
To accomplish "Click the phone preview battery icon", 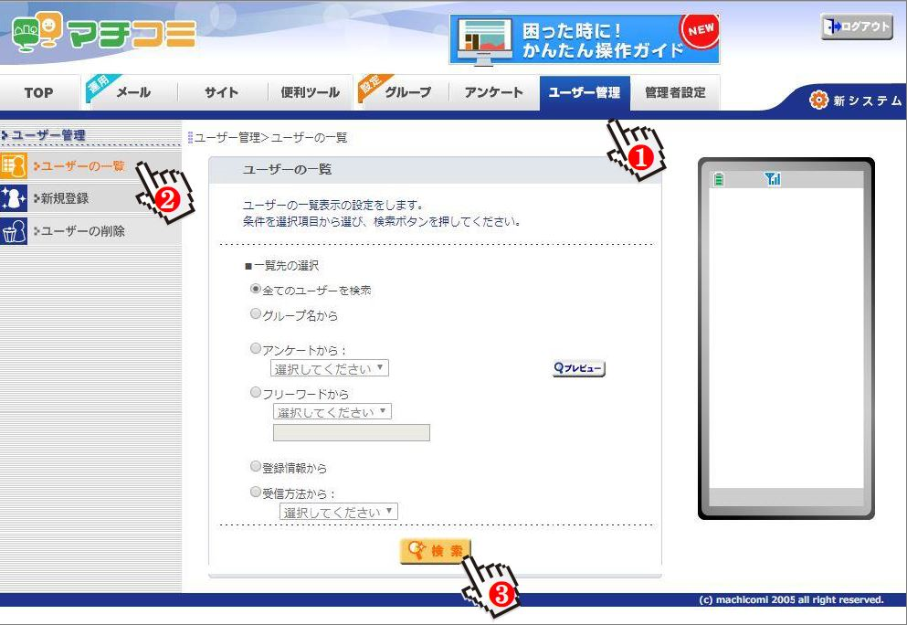I will pos(719,180).
